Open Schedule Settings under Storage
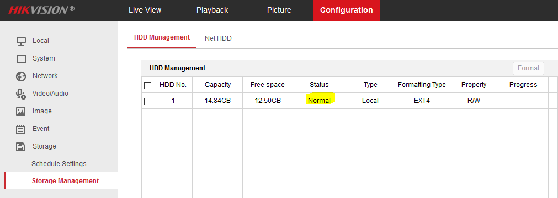Image resolution: width=558 pixels, height=198 pixels. (x=59, y=164)
